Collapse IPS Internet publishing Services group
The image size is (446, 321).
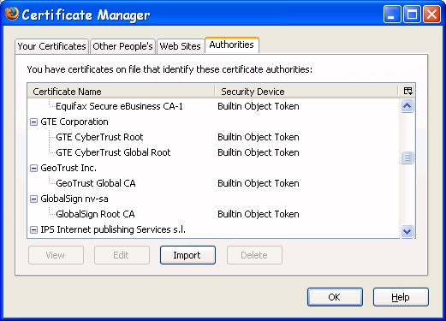(x=33, y=229)
